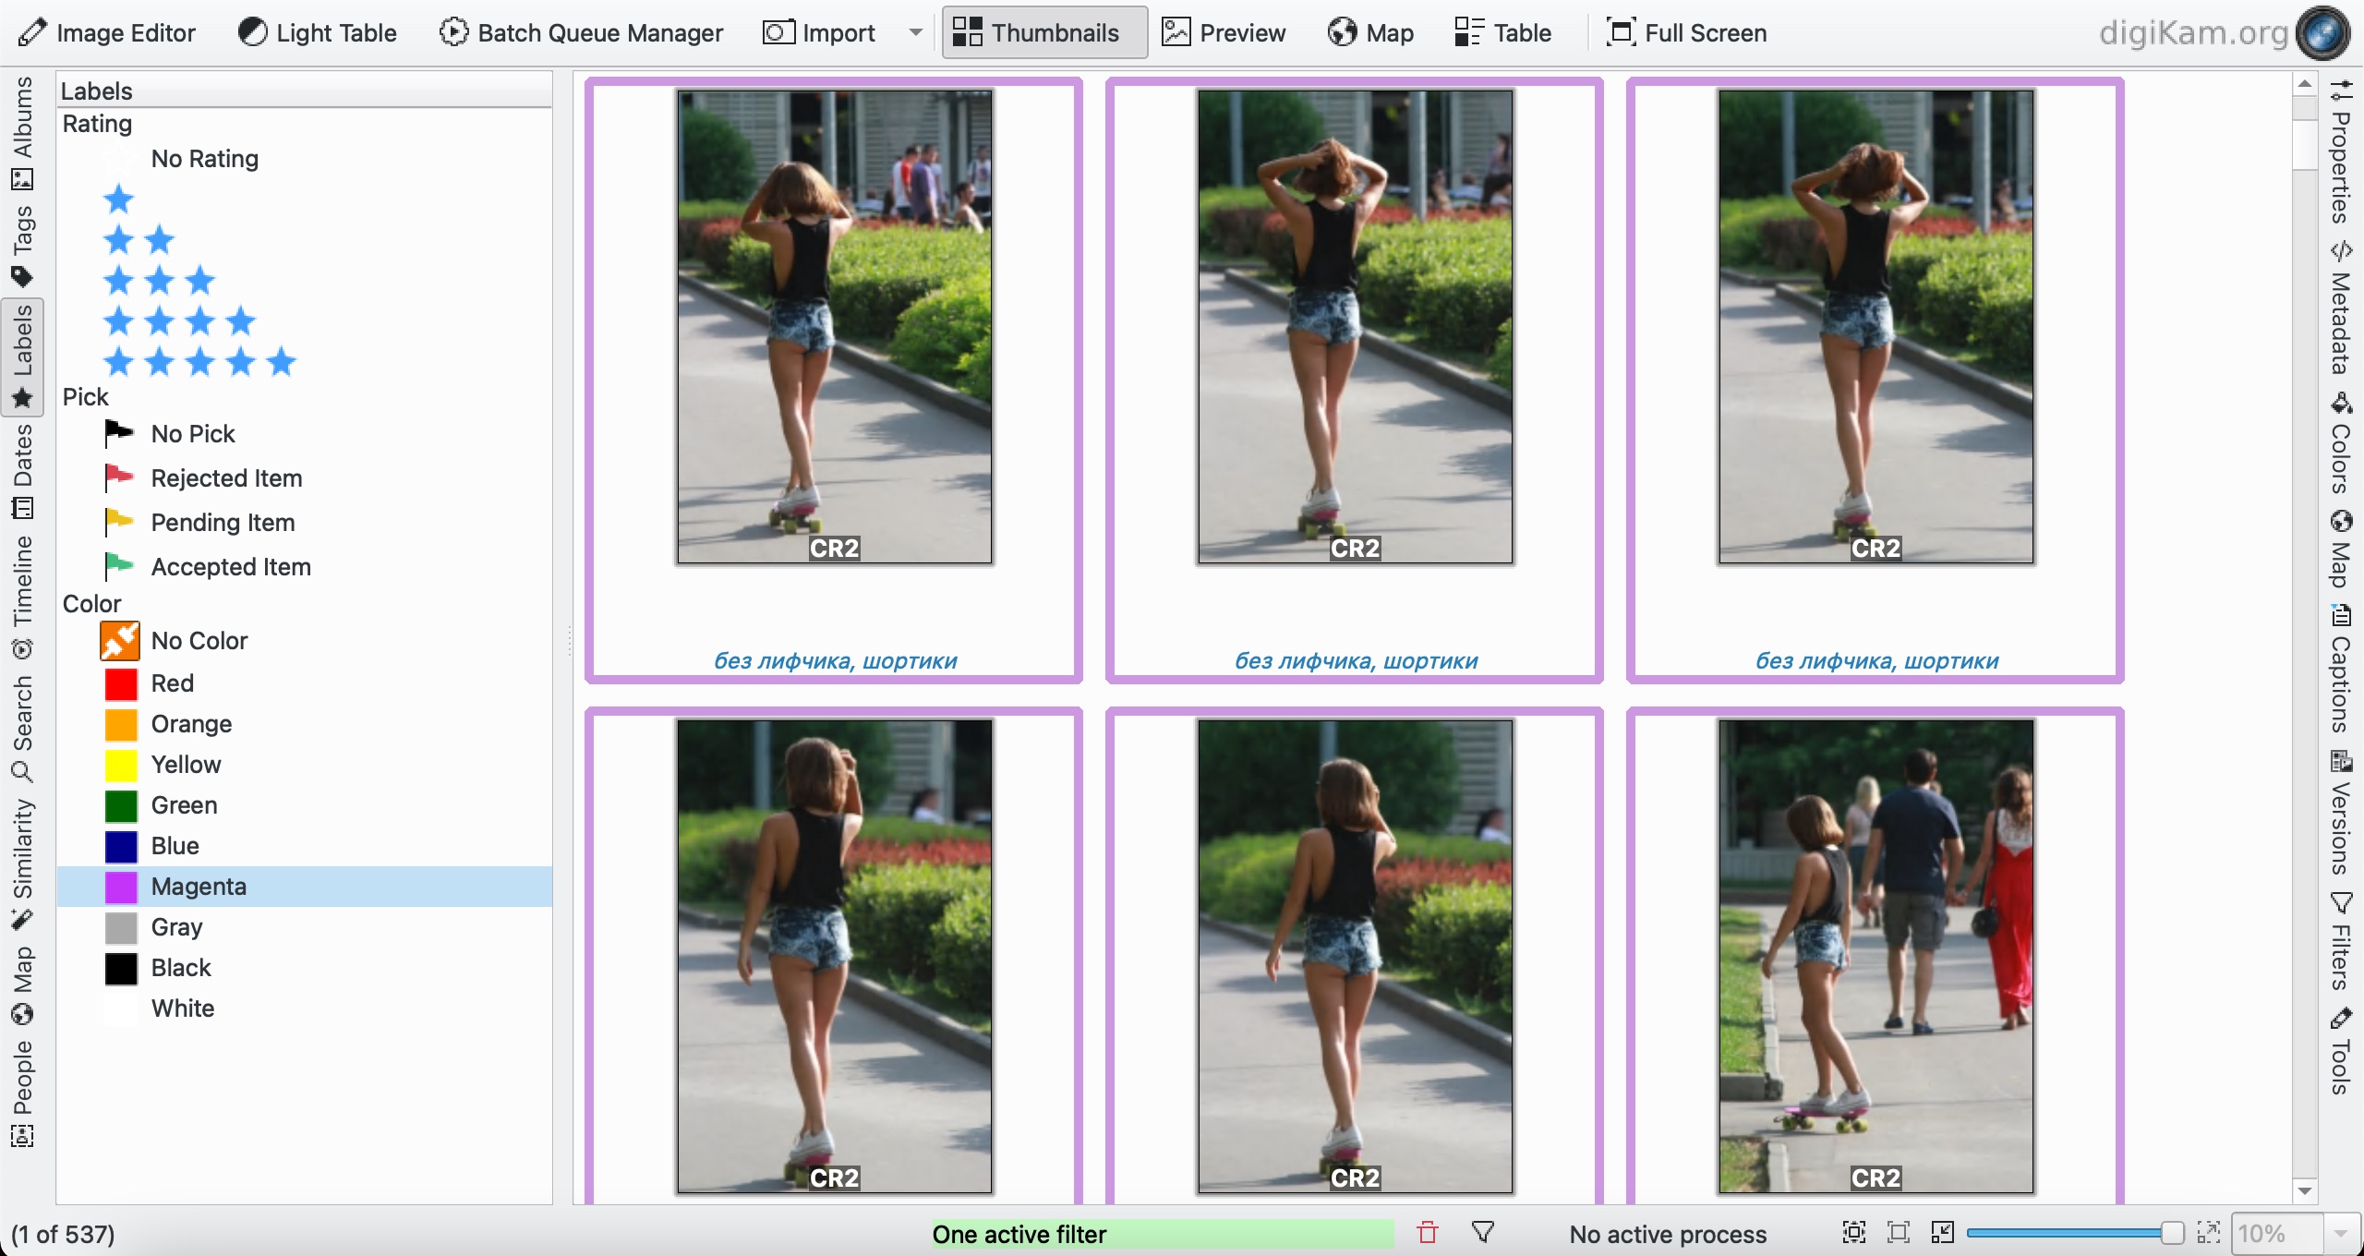Image resolution: width=2364 pixels, height=1256 pixels.
Task: Open the Versions right sidebar tab
Action: coord(2340,813)
